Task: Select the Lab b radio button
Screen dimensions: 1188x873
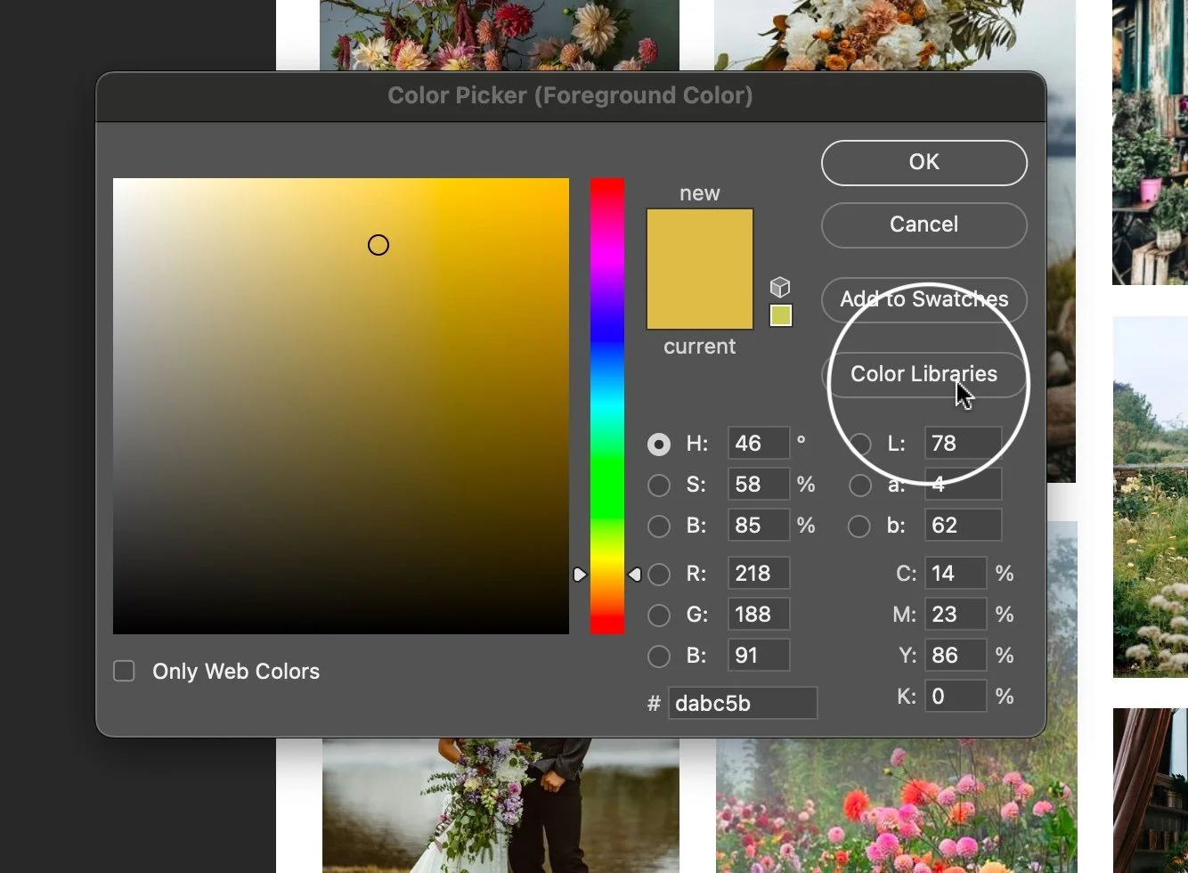Action: tap(860, 526)
